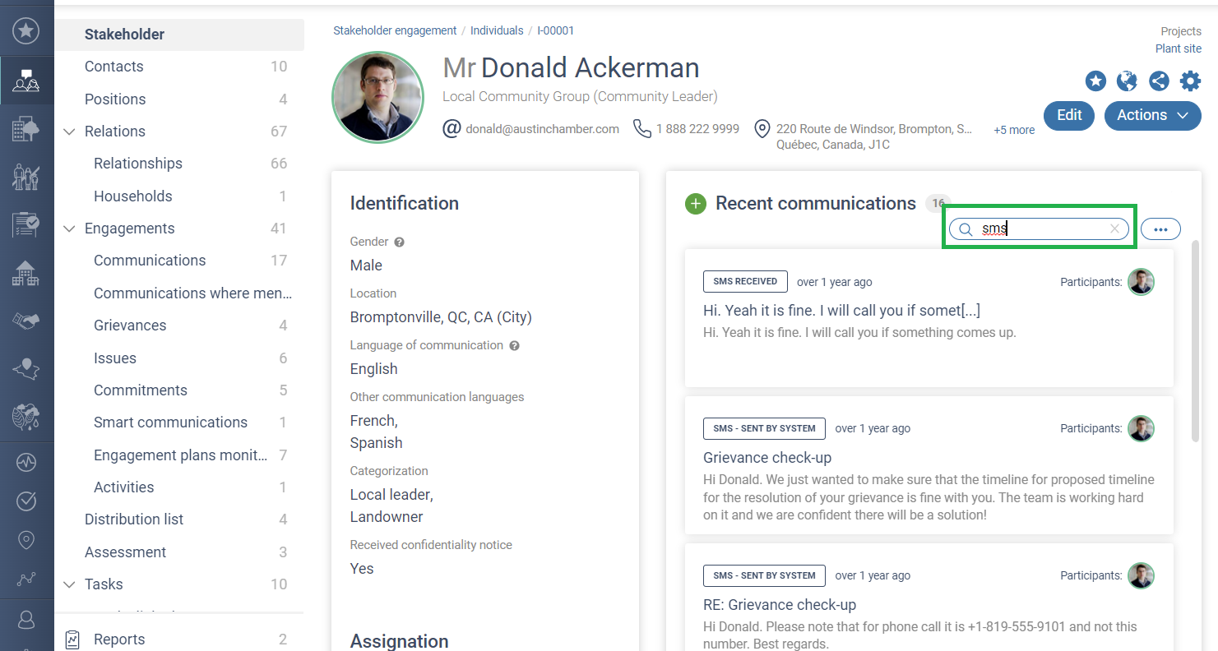Image resolution: width=1218 pixels, height=651 pixels.
Task: Collapse the Relations tree section
Action: point(69,132)
